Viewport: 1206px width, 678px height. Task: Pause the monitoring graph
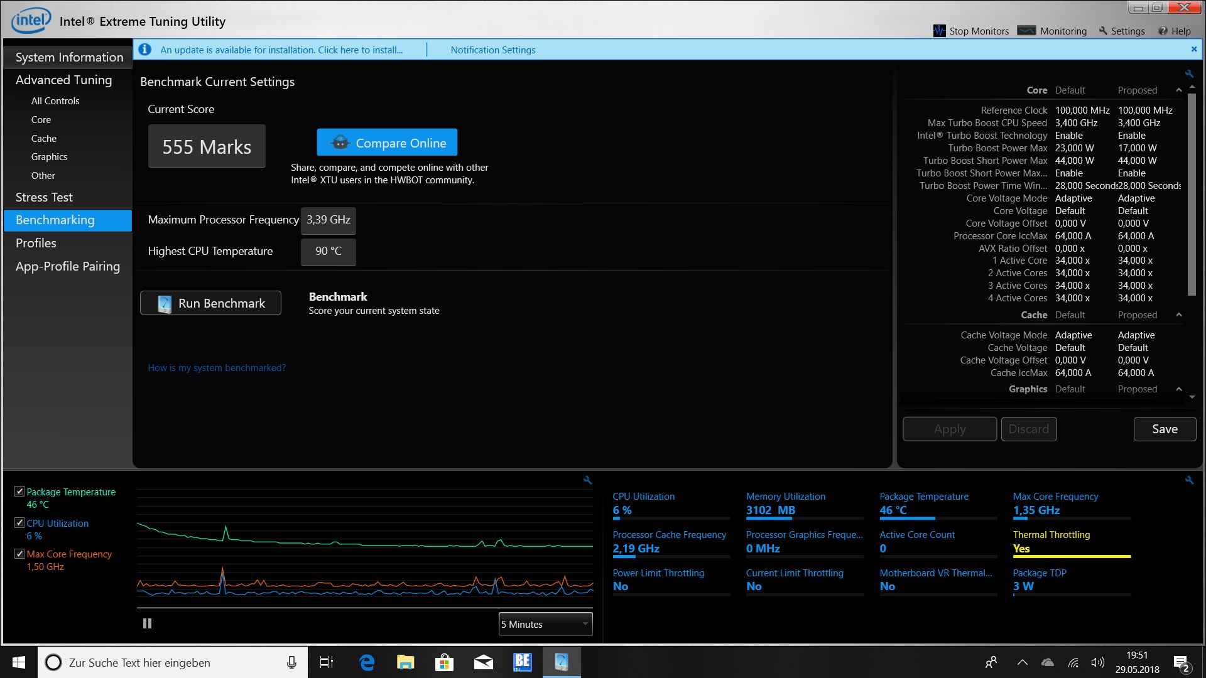[147, 623]
